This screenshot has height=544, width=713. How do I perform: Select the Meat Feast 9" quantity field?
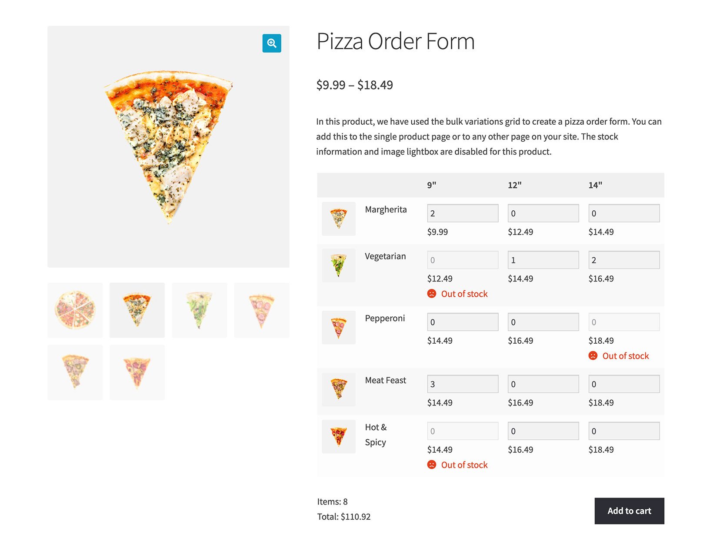coord(462,384)
